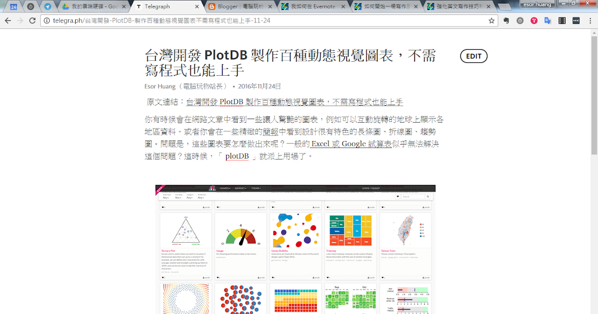
Task: Click the EDIT button on the article
Action: 473,56
